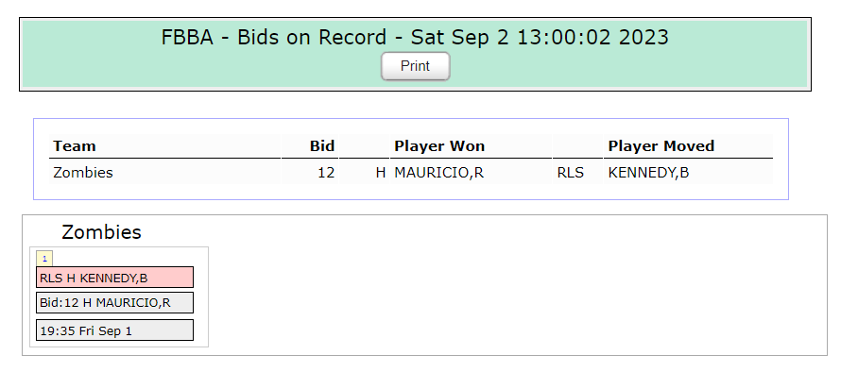Click the 19:35 Fri Sep 1 timestamp box
Screen dimensions: 858x389
tap(114, 330)
